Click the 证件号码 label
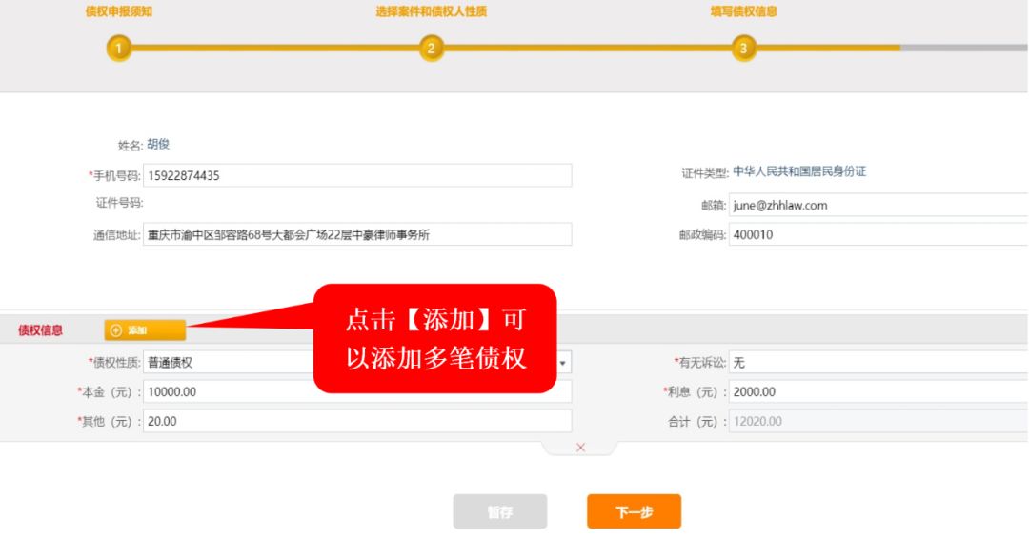Screen dimensions: 1029x539 pyautogui.click(x=119, y=203)
